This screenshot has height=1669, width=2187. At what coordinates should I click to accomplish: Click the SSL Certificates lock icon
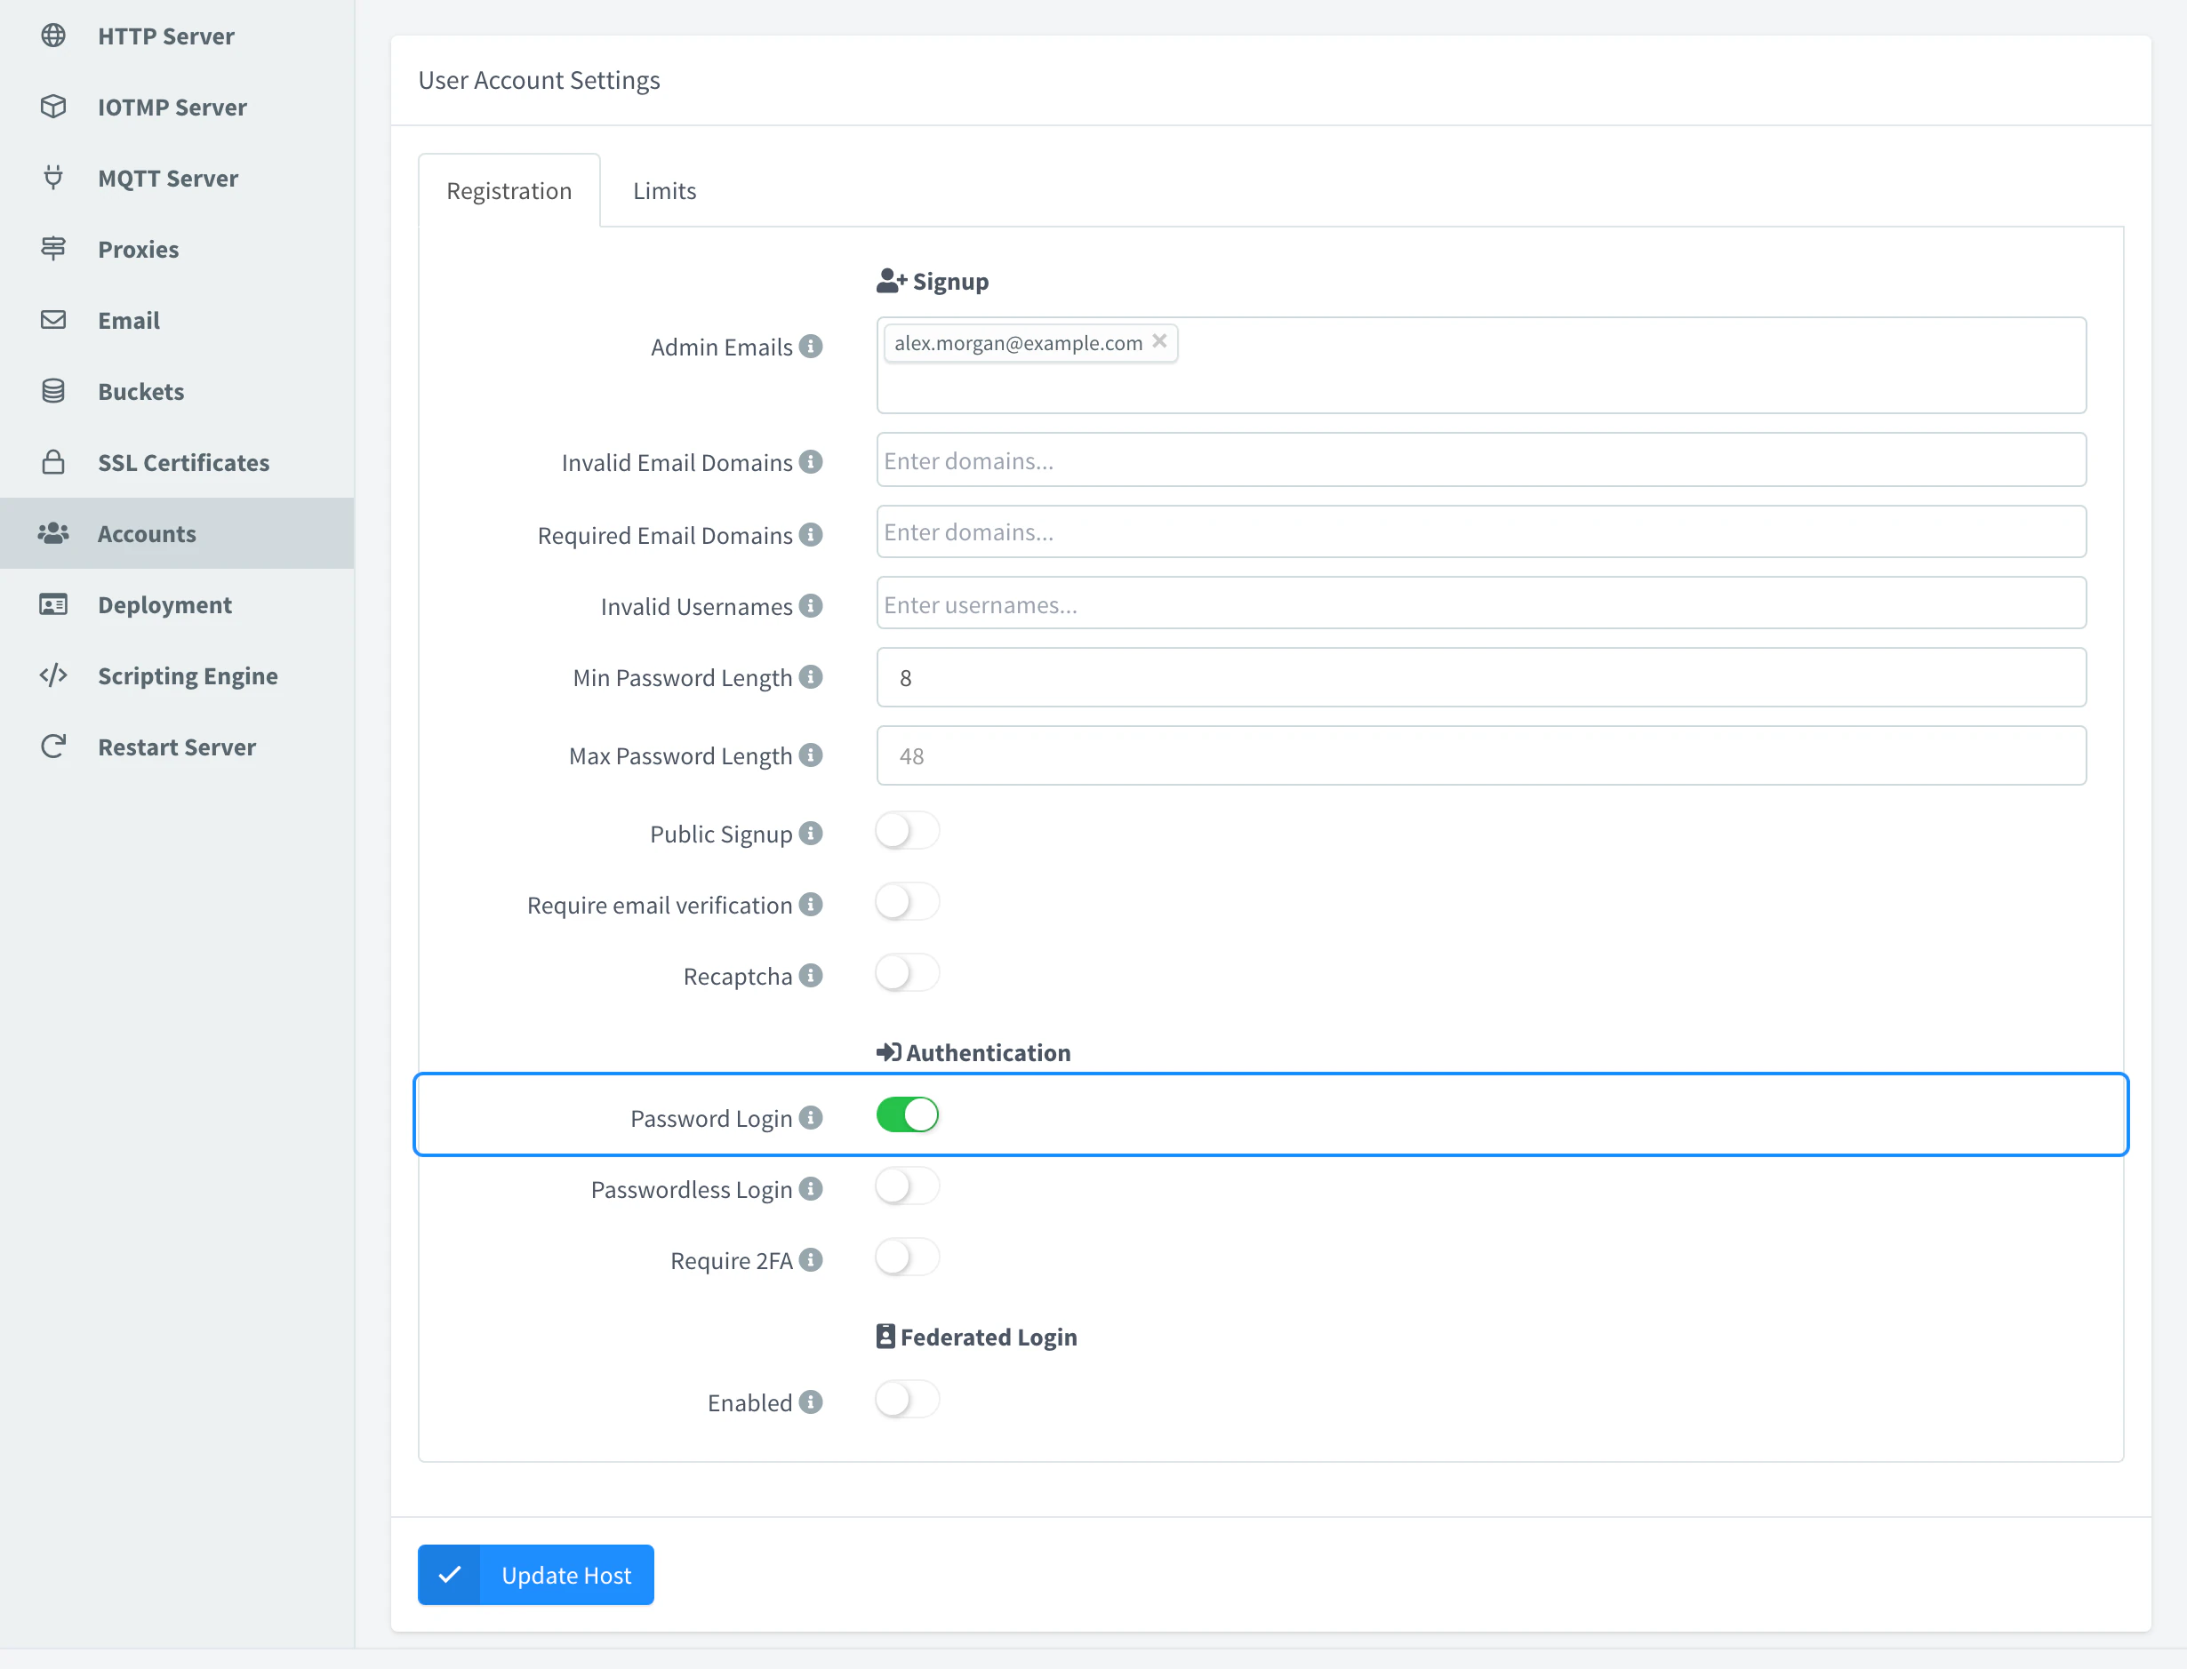pyautogui.click(x=53, y=462)
